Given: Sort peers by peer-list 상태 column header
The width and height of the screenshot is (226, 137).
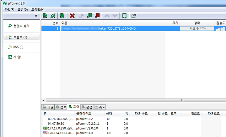Looking at the screenshot, I should (111, 114).
